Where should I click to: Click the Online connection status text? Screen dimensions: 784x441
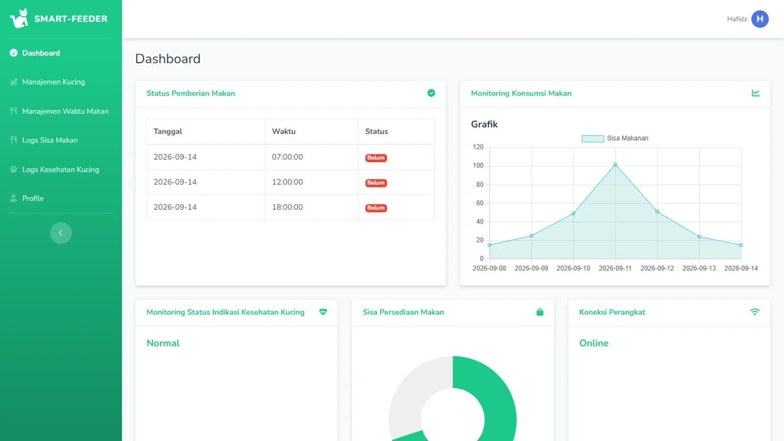click(594, 343)
